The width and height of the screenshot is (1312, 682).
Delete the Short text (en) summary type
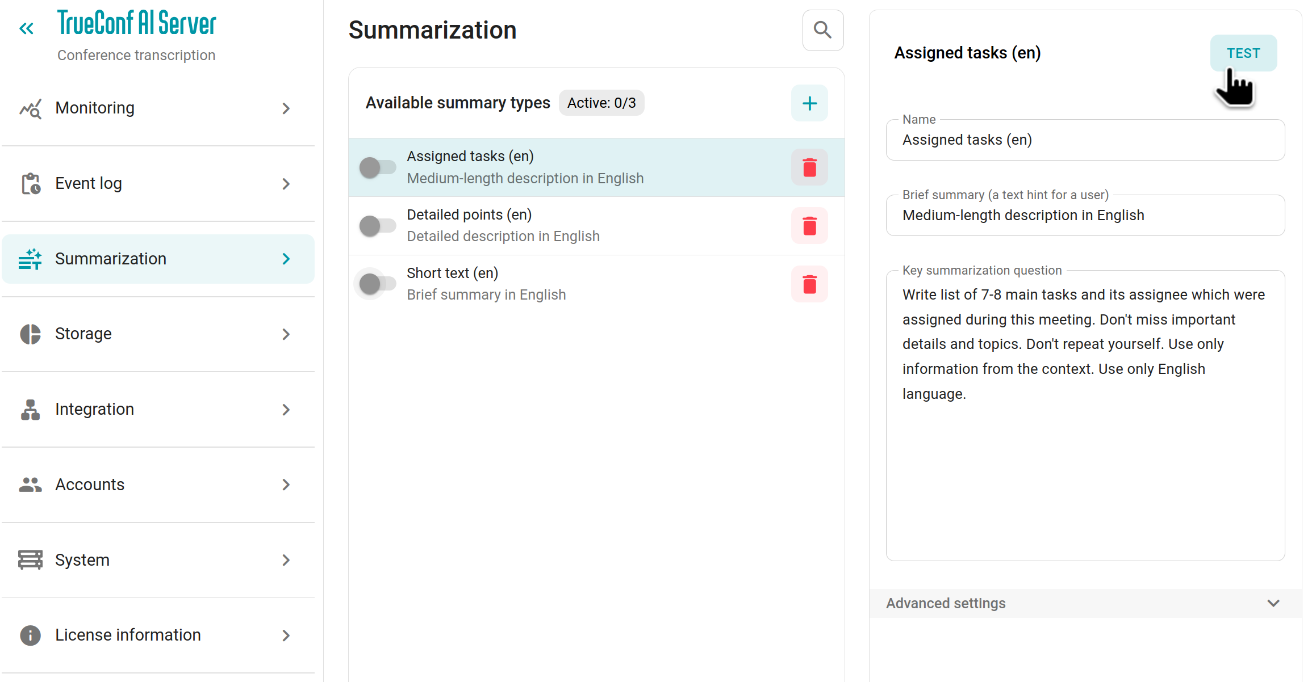[809, 284]
